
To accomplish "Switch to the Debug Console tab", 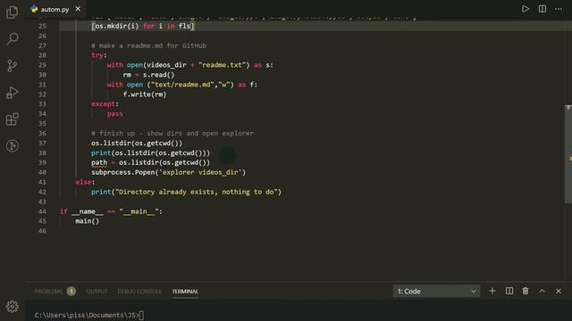I will 139,292.
